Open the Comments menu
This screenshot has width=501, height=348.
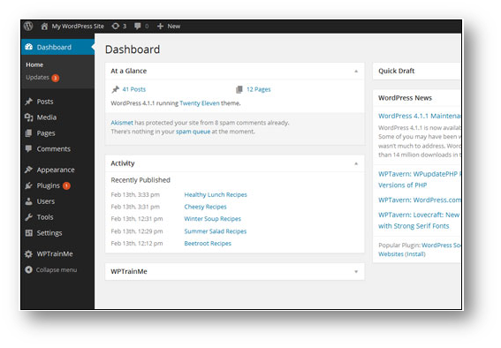tap(54, 149)
